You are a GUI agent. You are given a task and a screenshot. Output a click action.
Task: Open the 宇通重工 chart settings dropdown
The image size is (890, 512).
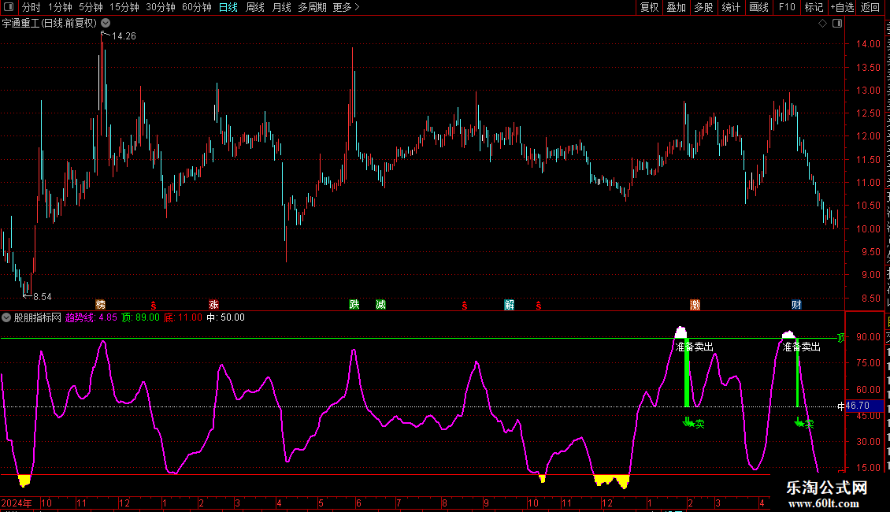click(106, 24)
